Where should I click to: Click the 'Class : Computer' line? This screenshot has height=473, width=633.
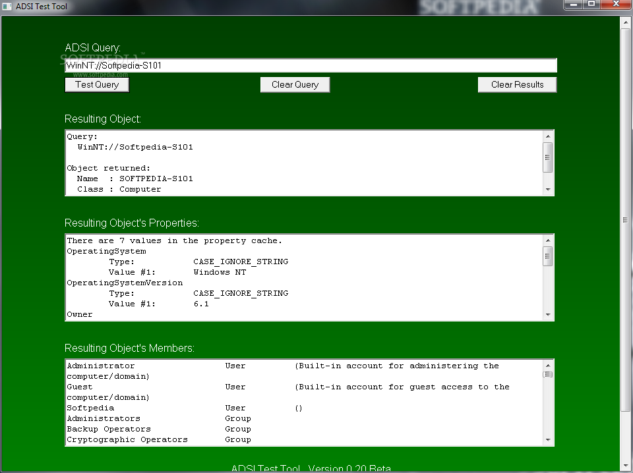point(119,189)
